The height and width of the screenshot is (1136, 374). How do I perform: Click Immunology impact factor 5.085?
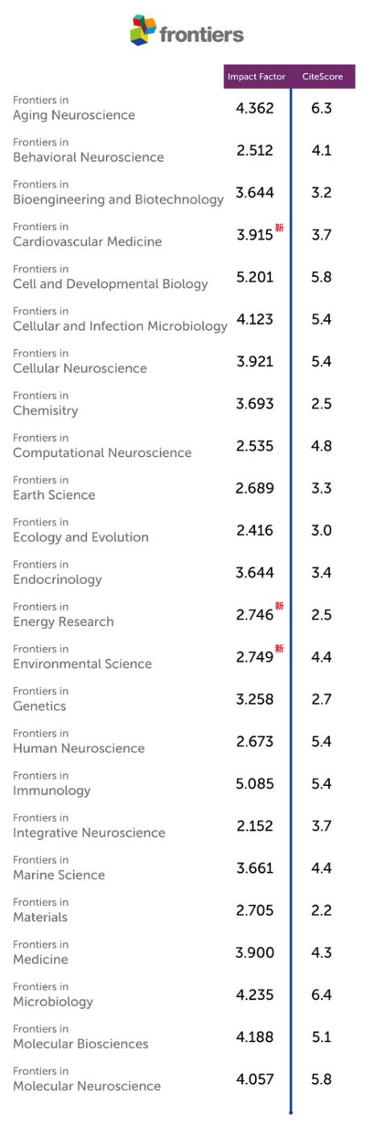(255, 784)
